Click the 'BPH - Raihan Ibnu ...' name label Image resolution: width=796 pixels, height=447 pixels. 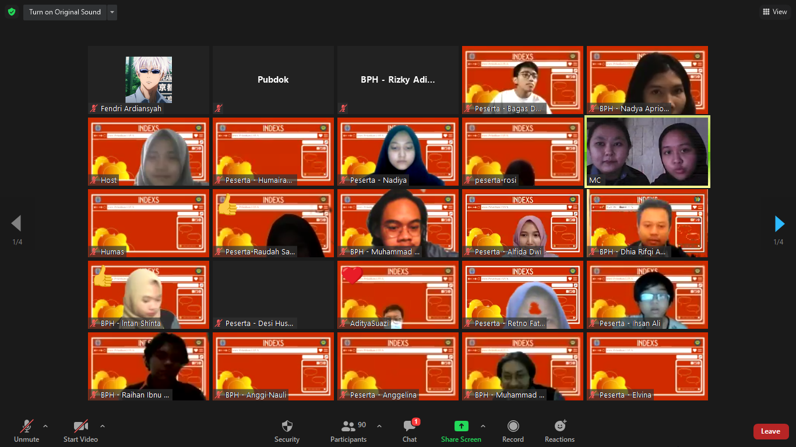pyautogui.click(x=135, y=395)
